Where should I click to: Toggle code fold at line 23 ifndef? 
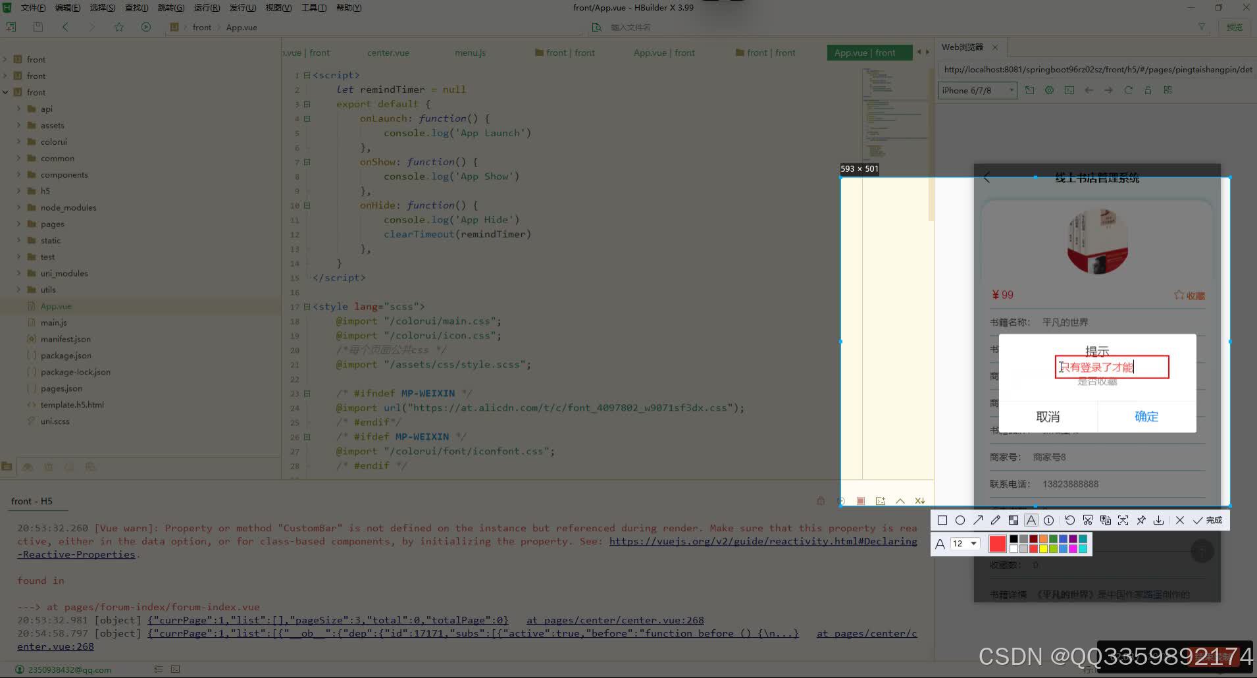307,394
